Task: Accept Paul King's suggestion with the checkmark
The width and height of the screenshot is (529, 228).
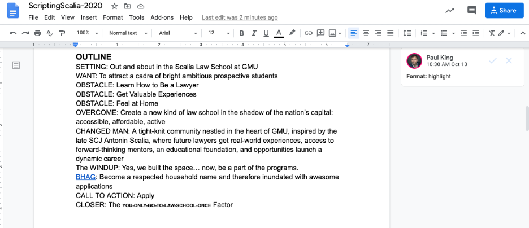Action: pyautogui.click(x=493, y=60)
